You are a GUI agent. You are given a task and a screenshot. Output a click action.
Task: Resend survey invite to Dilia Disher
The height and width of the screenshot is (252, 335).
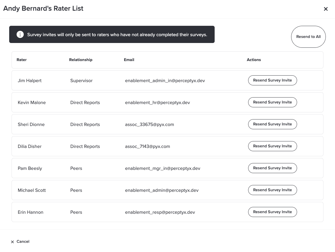(272, 146)
